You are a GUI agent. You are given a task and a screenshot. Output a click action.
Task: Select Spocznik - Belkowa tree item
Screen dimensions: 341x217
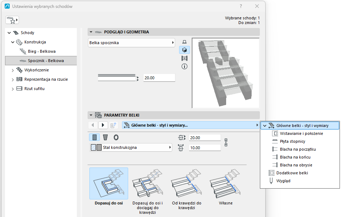point(41,61)
